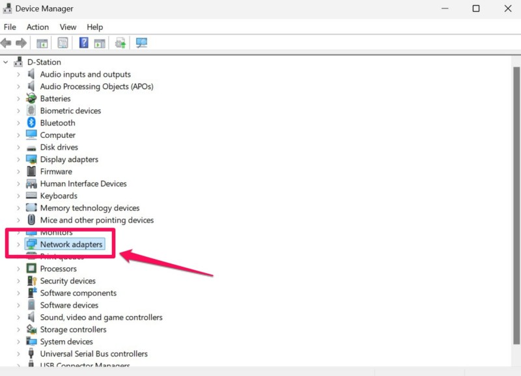Open the Action menu
The width and height of the screenshot is (521, 376).
click(x=37, y=27)
